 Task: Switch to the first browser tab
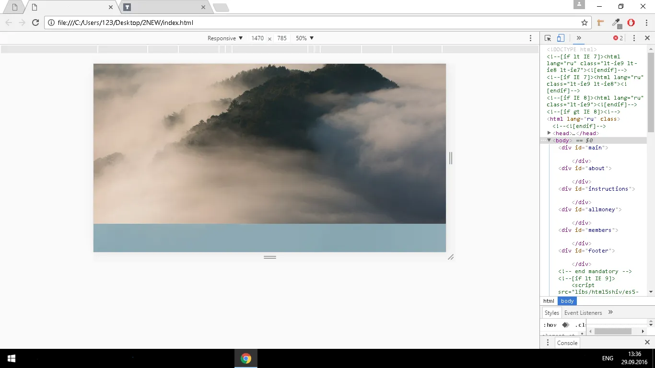(x=14, y=7)
